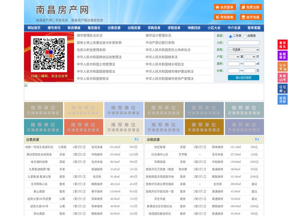
Task: Focus the 小区 text input field
Action: click(244, 43)
